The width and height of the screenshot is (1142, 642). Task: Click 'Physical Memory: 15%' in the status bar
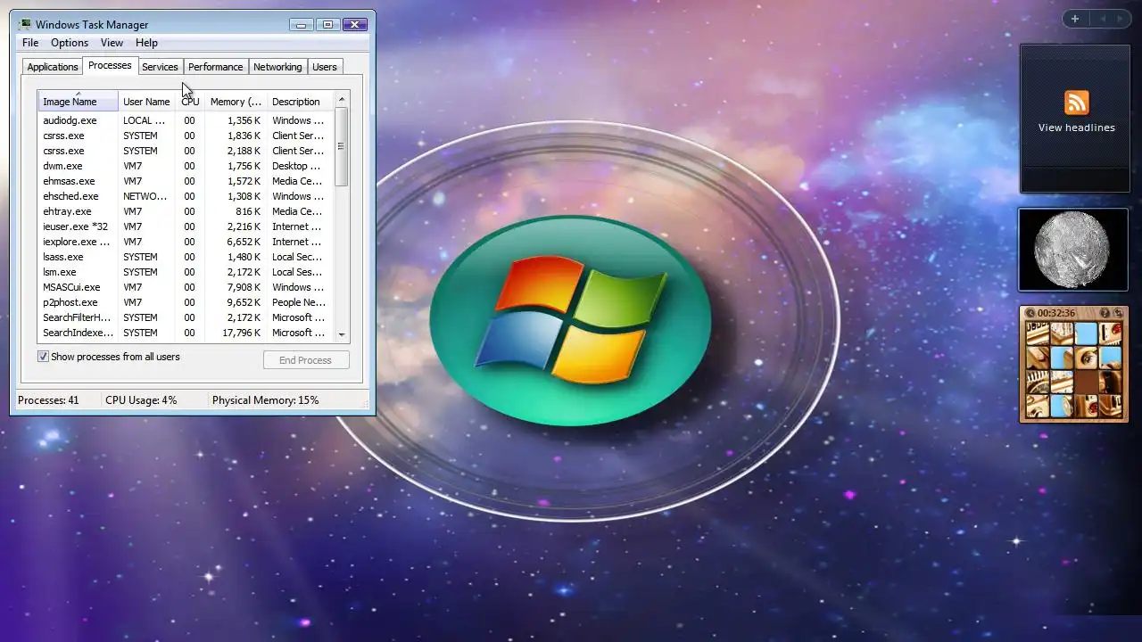tap(265, 400)
